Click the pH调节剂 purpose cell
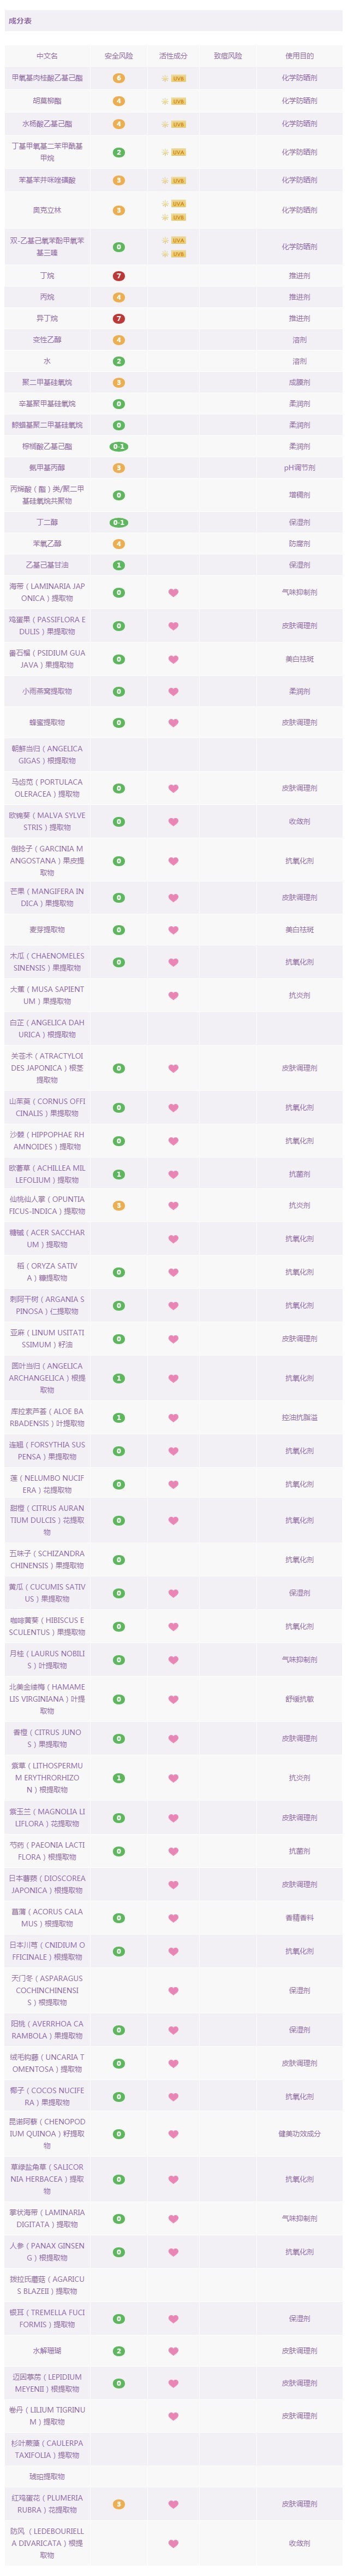Image resolution: width=348 pixels, height=2576 pixels. pyautogui.click(x=299, y=467)
